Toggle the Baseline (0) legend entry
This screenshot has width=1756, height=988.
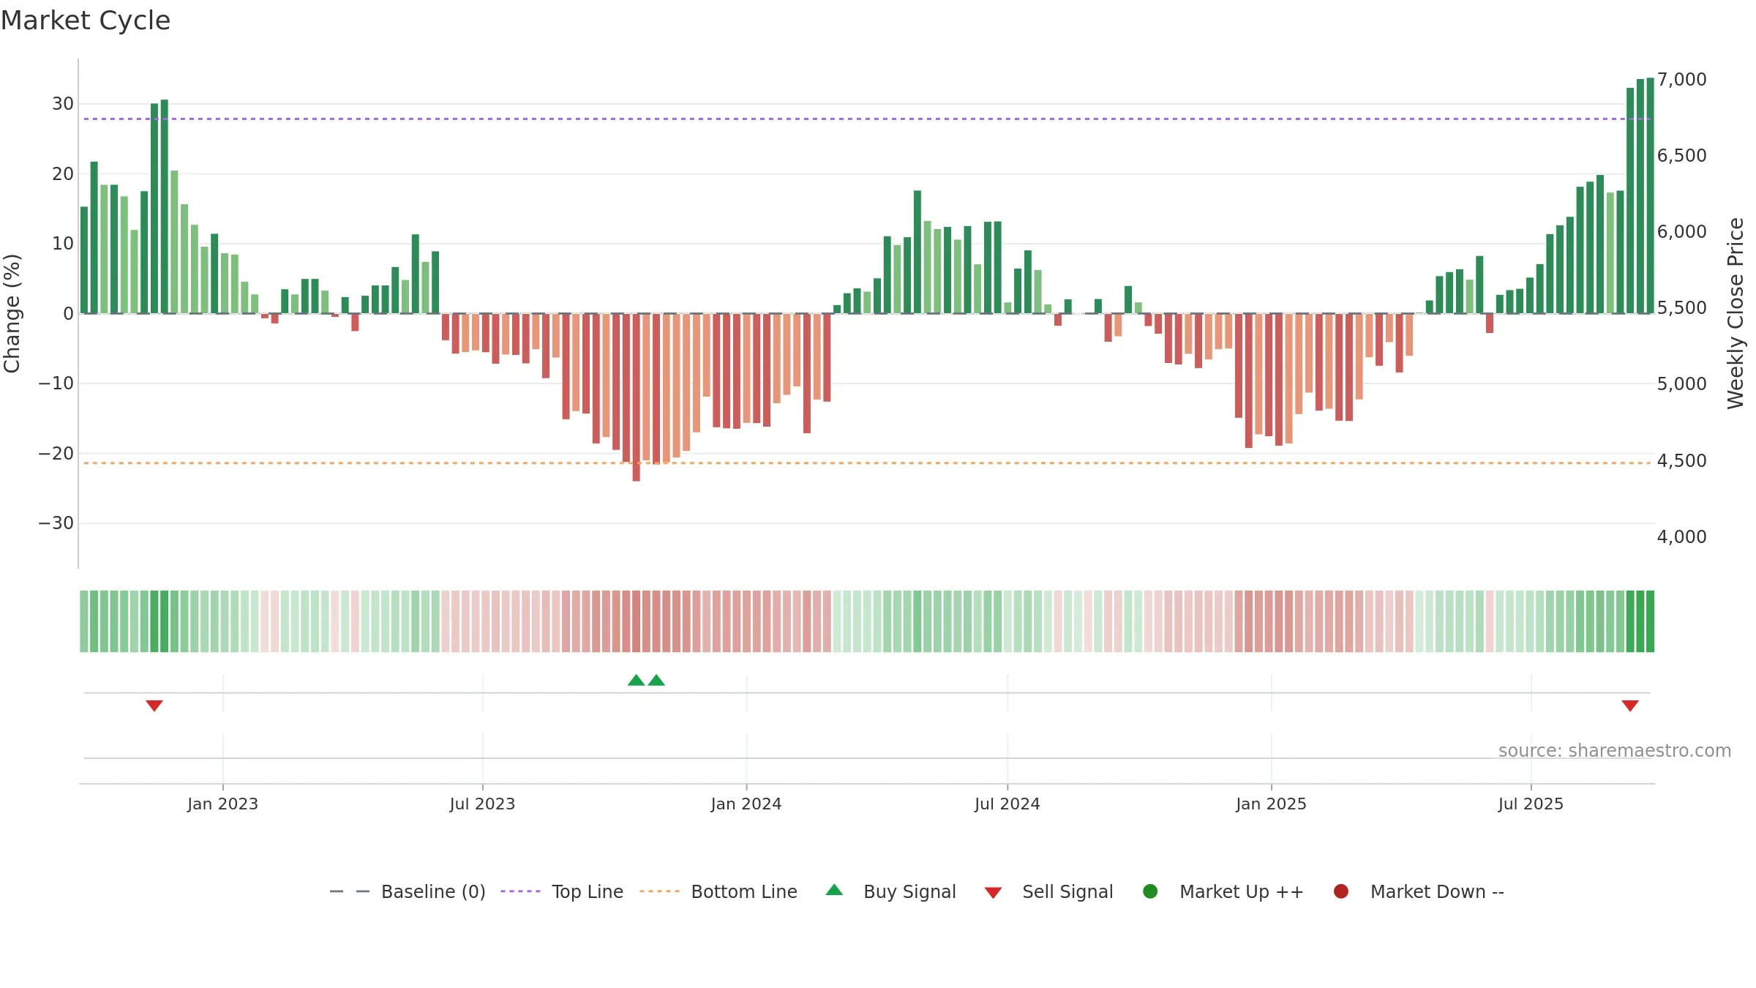(x=408, y=891)
